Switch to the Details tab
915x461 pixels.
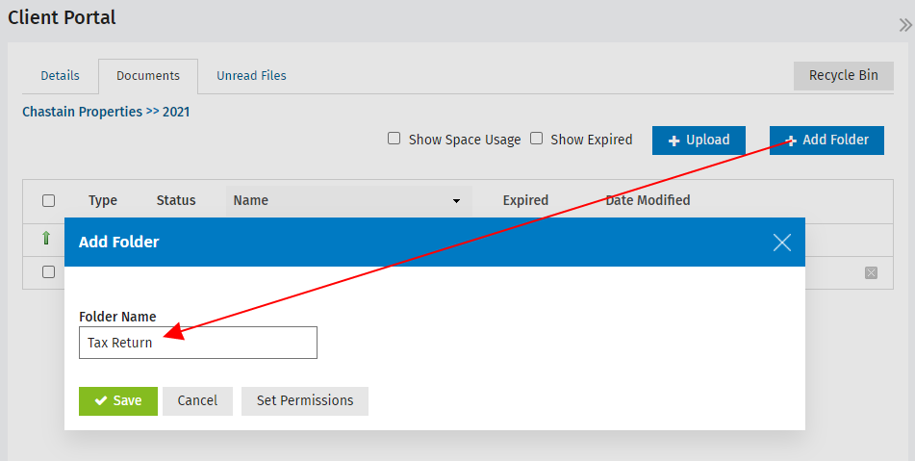point(60,76)
